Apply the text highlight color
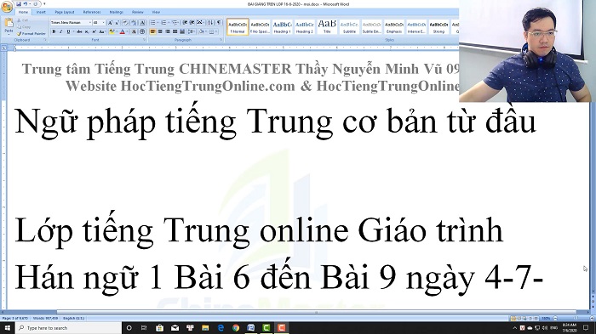Screen dimensions: 596x334 (112, 31)
